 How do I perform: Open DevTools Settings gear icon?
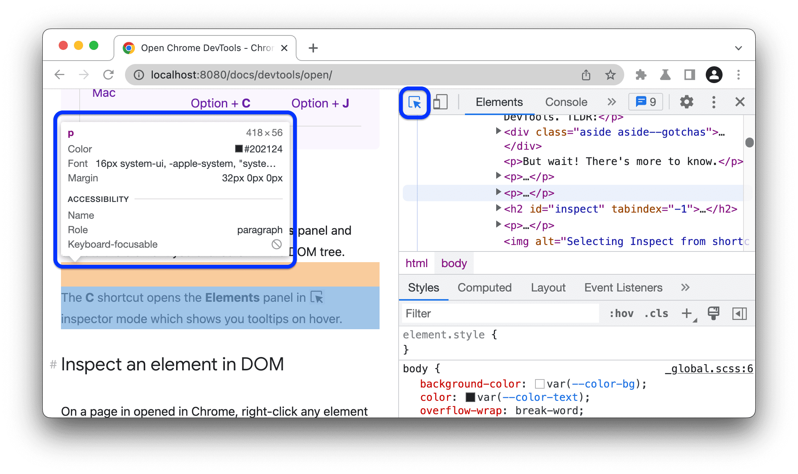point(687,102)
